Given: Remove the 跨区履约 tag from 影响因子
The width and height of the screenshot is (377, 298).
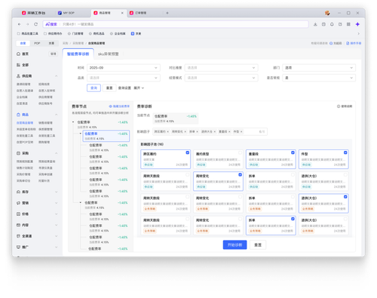Looking at the screenshot, I should [168, 131].
